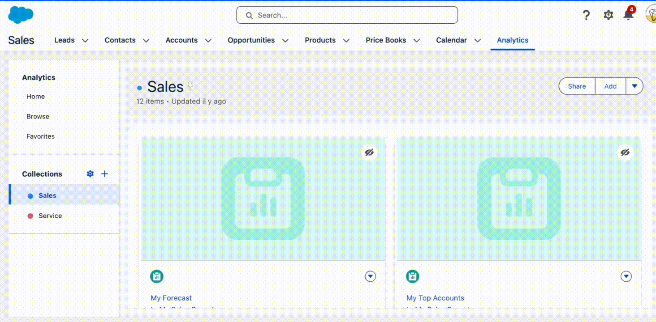Click the red dot beside Service collection

[x=30, y=216]
